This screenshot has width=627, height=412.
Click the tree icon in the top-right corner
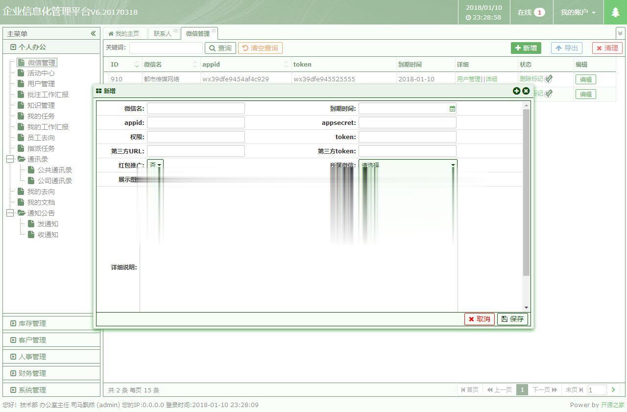click(x=615, y=12)
